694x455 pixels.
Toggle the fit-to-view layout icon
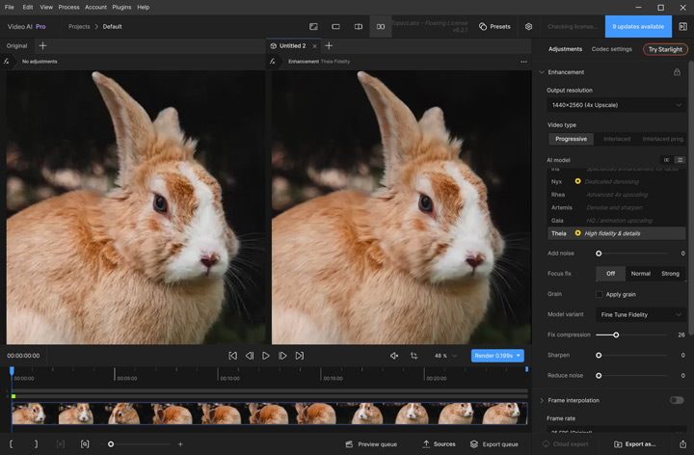coord(313,27)
